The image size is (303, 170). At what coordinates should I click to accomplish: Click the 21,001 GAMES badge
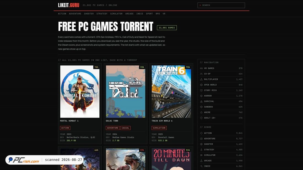[x=167, y=28]
